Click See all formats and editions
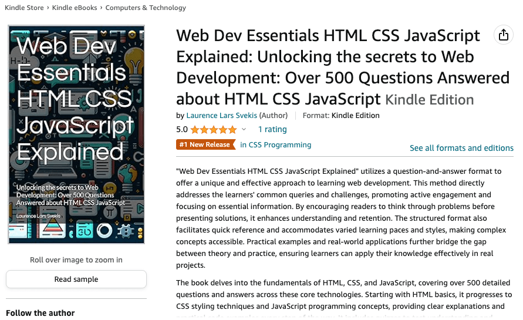The width and height of the screenshot is (523, 320). 461,148
